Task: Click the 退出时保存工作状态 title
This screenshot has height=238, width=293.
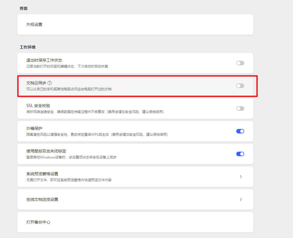Action: click(x=44, y=60)
